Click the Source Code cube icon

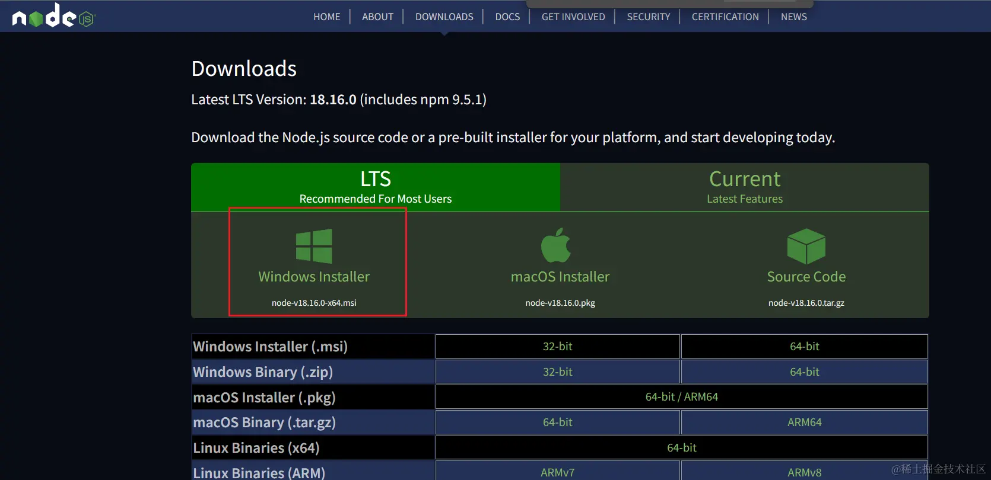coord(806,247)
